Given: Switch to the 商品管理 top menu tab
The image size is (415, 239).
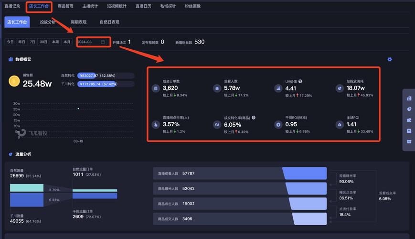Looking at the screenshot, I should pyautogui.click(x=65, y=6).
